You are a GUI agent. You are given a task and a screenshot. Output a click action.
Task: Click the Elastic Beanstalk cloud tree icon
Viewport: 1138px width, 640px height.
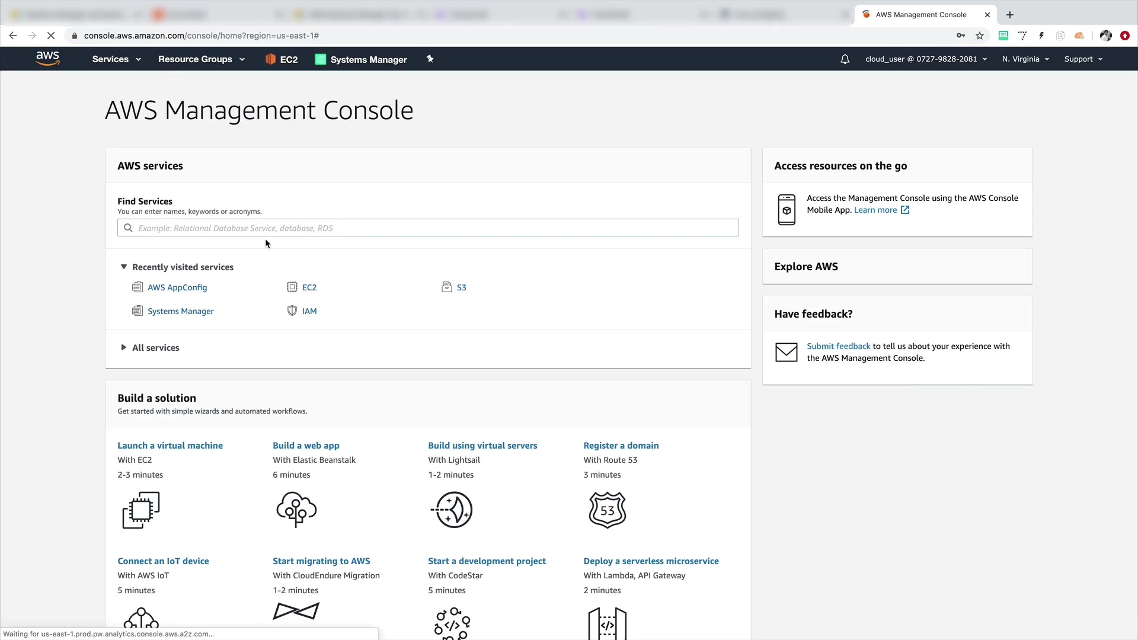296,510
